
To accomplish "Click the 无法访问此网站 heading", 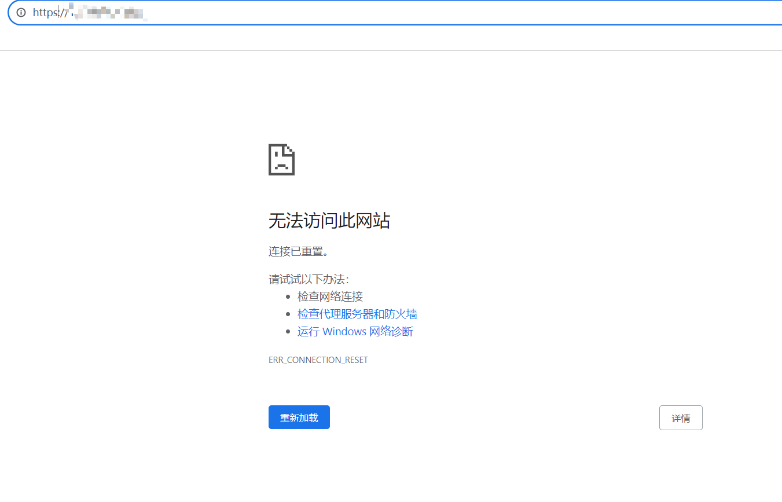I will pos(329,221).
